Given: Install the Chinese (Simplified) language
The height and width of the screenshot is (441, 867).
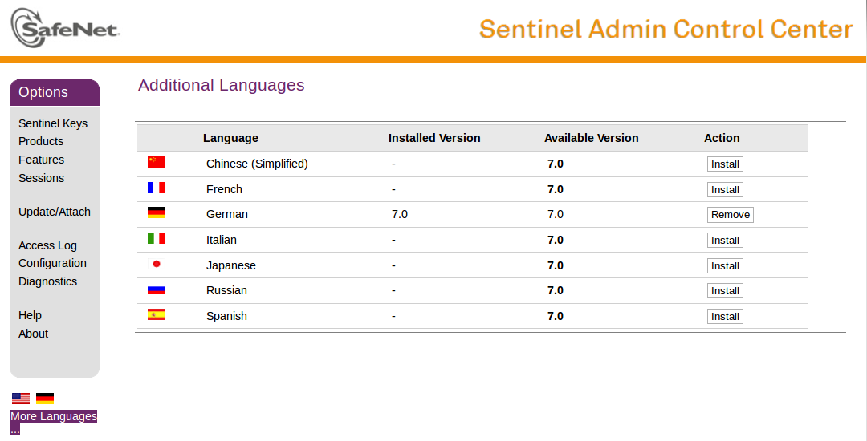Looking at the screenshot, I should tap(725, 164).
